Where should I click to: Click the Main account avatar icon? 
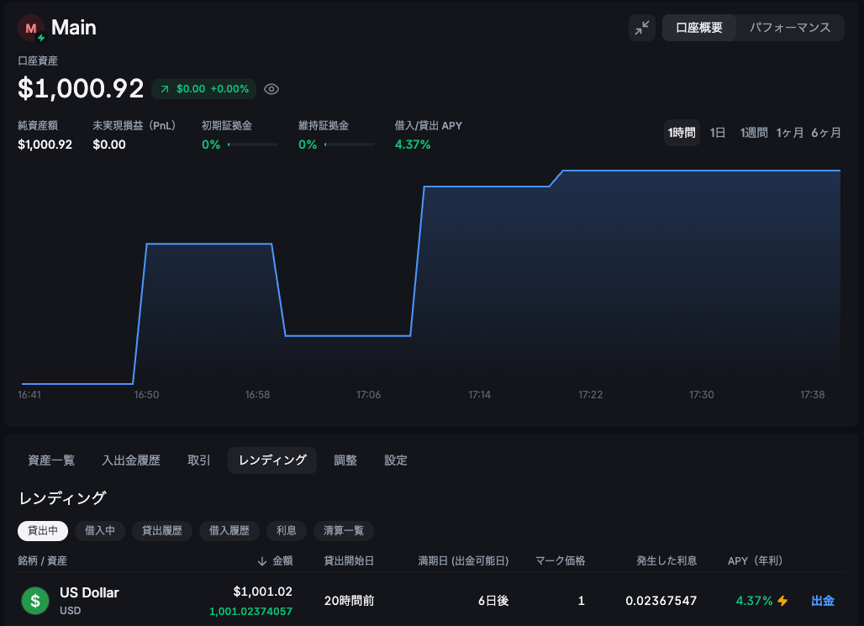point(31,29)
